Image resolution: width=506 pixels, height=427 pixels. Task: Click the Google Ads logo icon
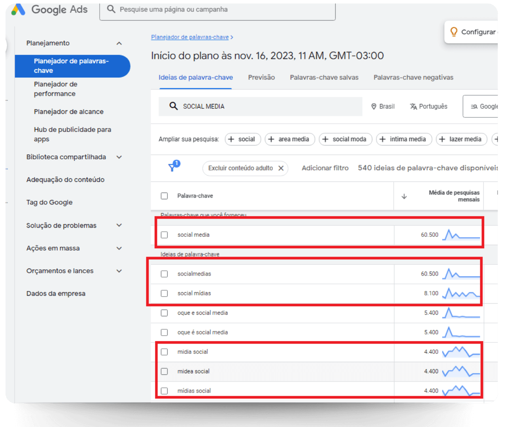coord(18,9)
